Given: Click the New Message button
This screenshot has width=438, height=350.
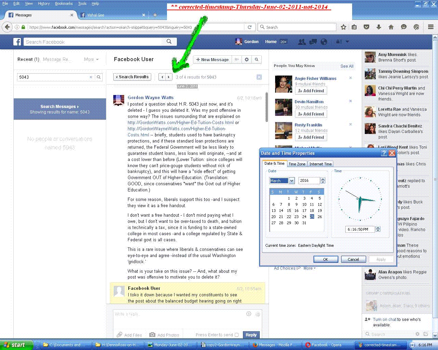Looking at the screenshot, I should (x=212, y=59).
